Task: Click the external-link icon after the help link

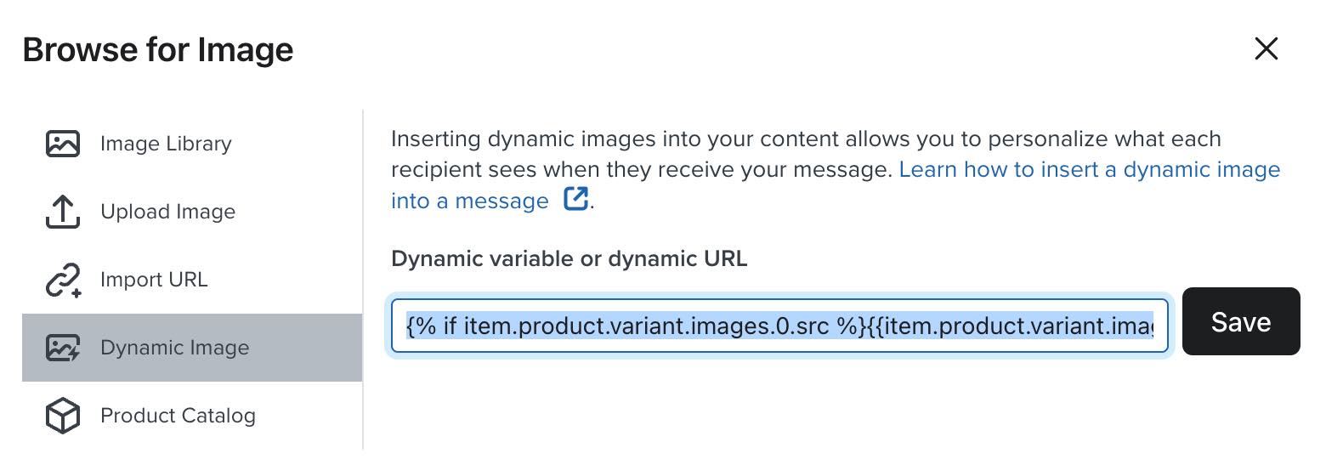Action: pos(575,201)
